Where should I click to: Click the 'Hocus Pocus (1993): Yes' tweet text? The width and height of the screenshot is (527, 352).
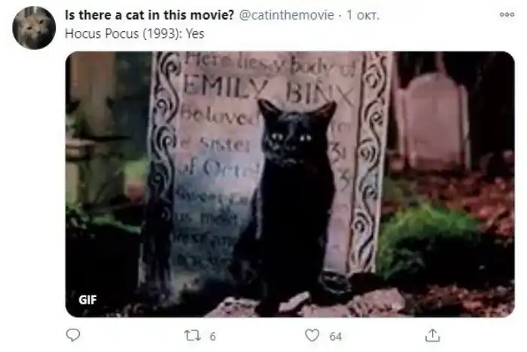pyautogui.click(x=135, y=34)
